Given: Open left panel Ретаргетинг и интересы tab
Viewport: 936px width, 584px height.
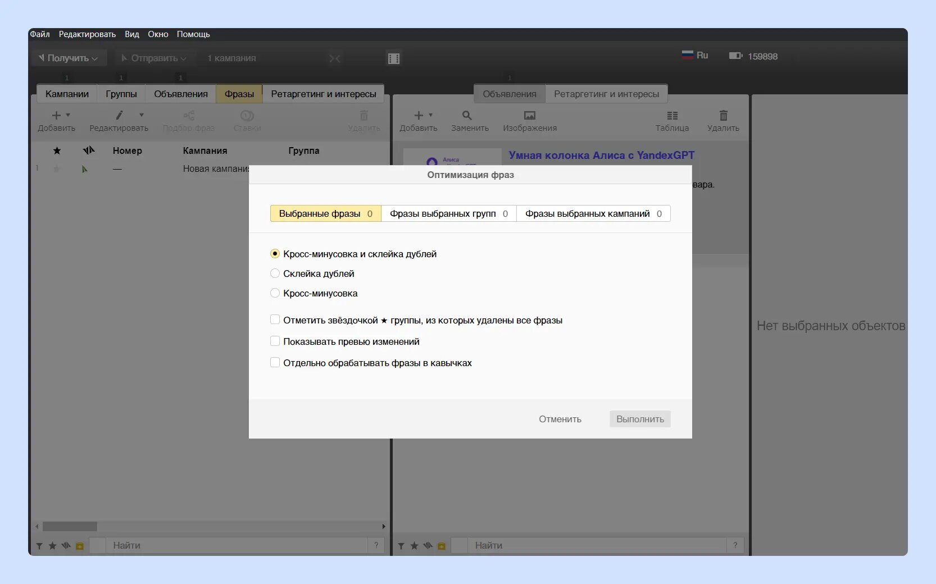Looking at the screenshot, I should [x=324, y=94].
